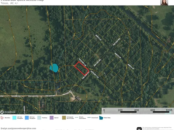
Task: Click the "400" scale bar label
Action: [x=137, y=110]
